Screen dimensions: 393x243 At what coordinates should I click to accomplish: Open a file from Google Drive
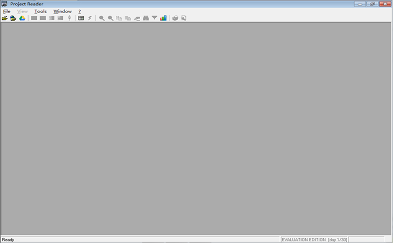pos(22,18)
